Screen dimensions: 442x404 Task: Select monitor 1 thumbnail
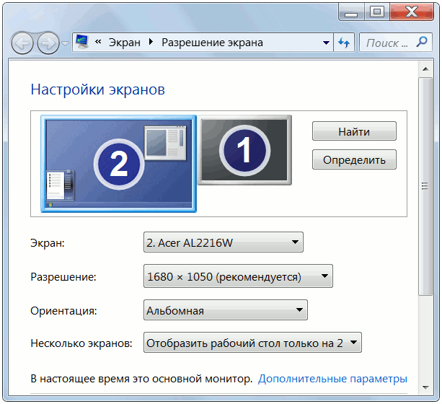[244, 150]
